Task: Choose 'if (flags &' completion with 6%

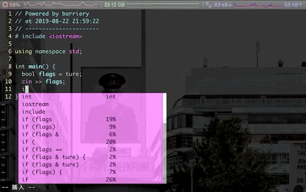Action: pos(91,134)
